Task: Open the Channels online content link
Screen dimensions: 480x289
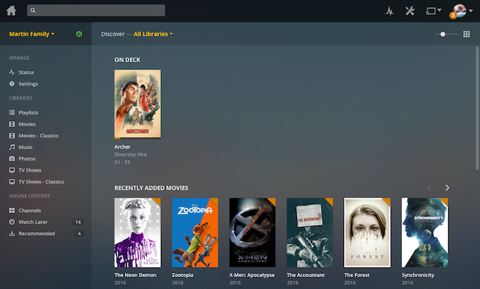Action: click(x=30, y=210)
